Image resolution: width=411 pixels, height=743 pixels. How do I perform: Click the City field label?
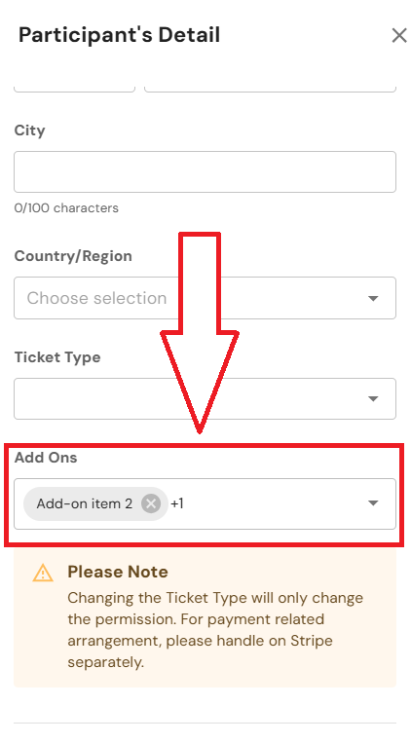coord(29,130)
